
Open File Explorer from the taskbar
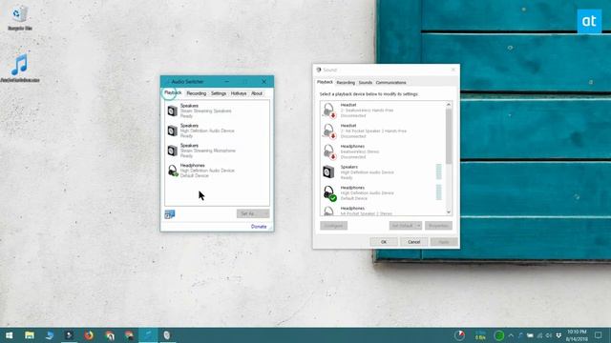30,335
